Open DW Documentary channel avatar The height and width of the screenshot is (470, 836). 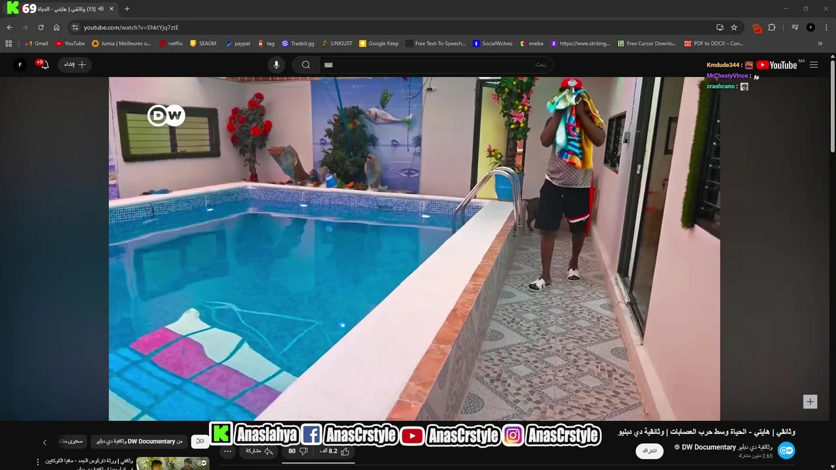pos(786,450)
